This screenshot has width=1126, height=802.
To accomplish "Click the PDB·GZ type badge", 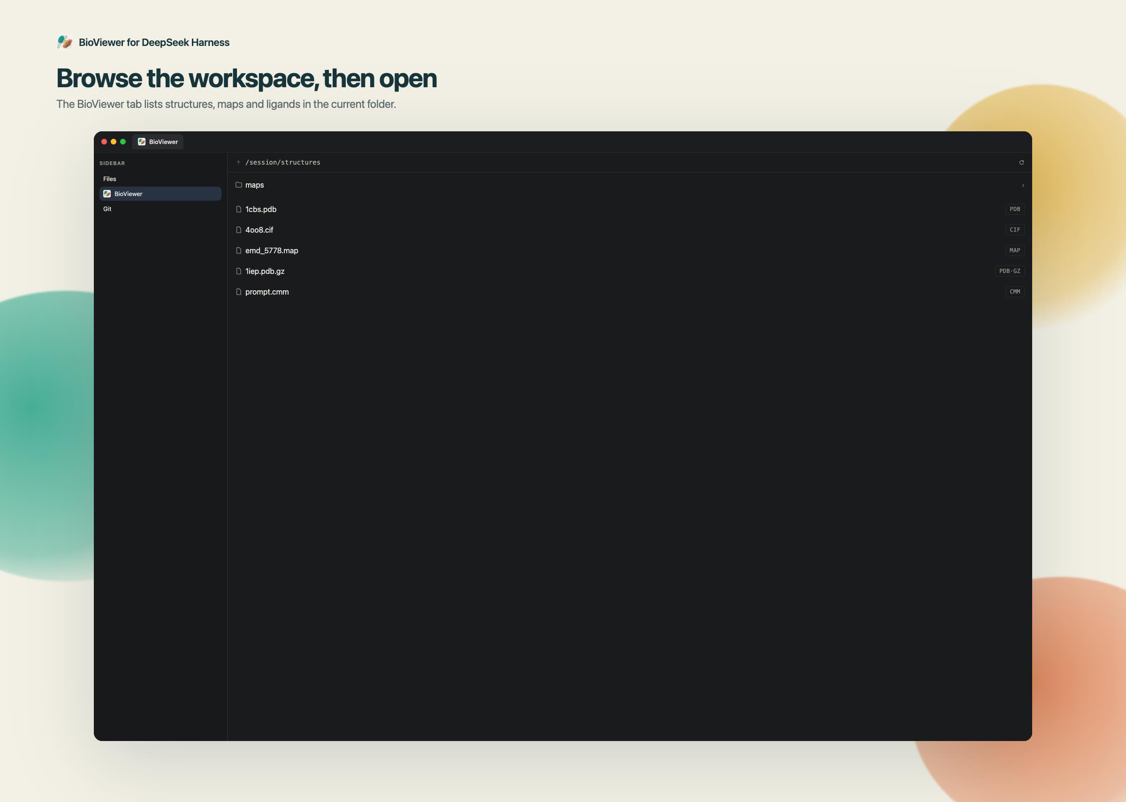I will 1010,271.
